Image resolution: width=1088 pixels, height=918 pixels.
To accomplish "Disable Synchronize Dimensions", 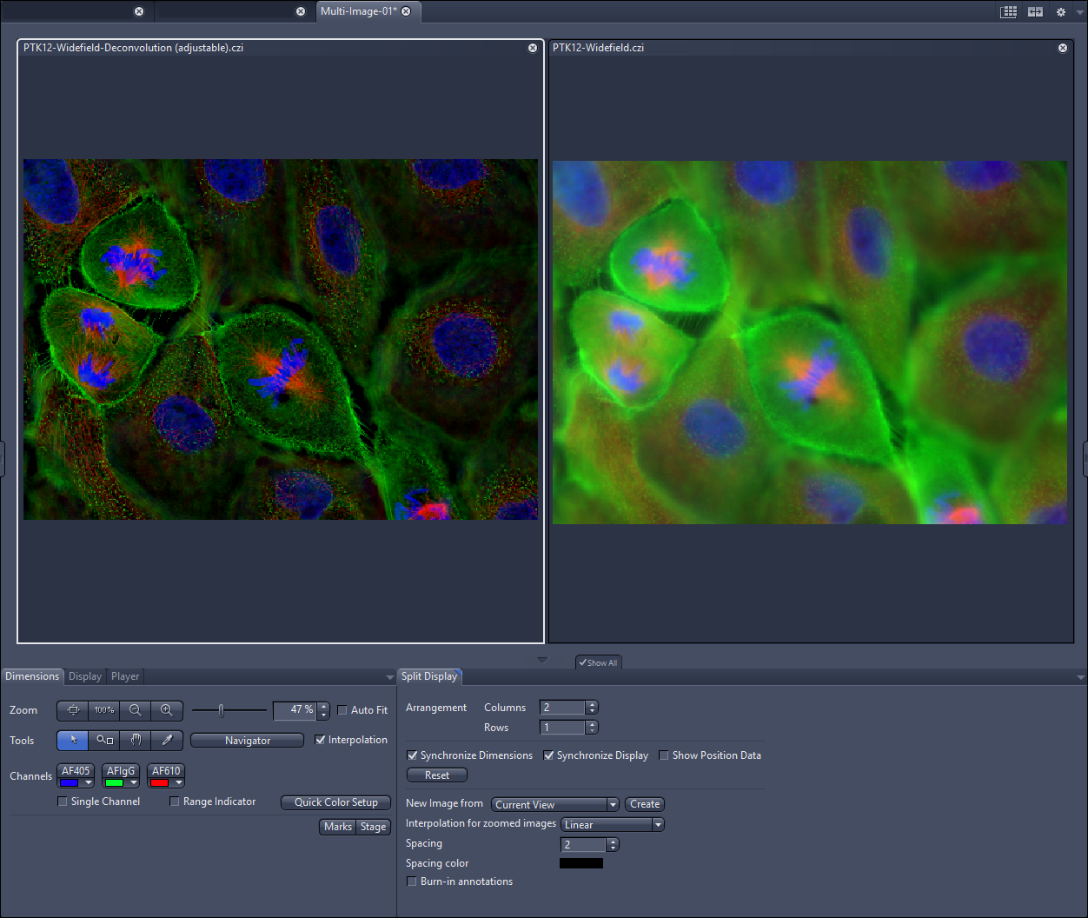I will (x=412, y=755).
